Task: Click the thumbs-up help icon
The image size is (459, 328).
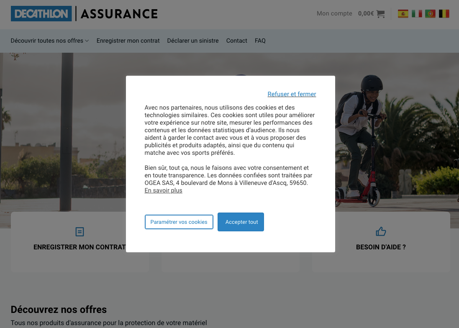Action: [x=381, y=231]
